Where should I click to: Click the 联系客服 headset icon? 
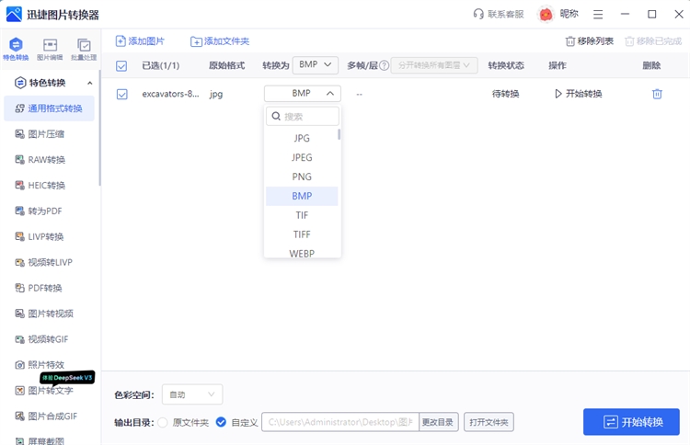coord(478,15)
